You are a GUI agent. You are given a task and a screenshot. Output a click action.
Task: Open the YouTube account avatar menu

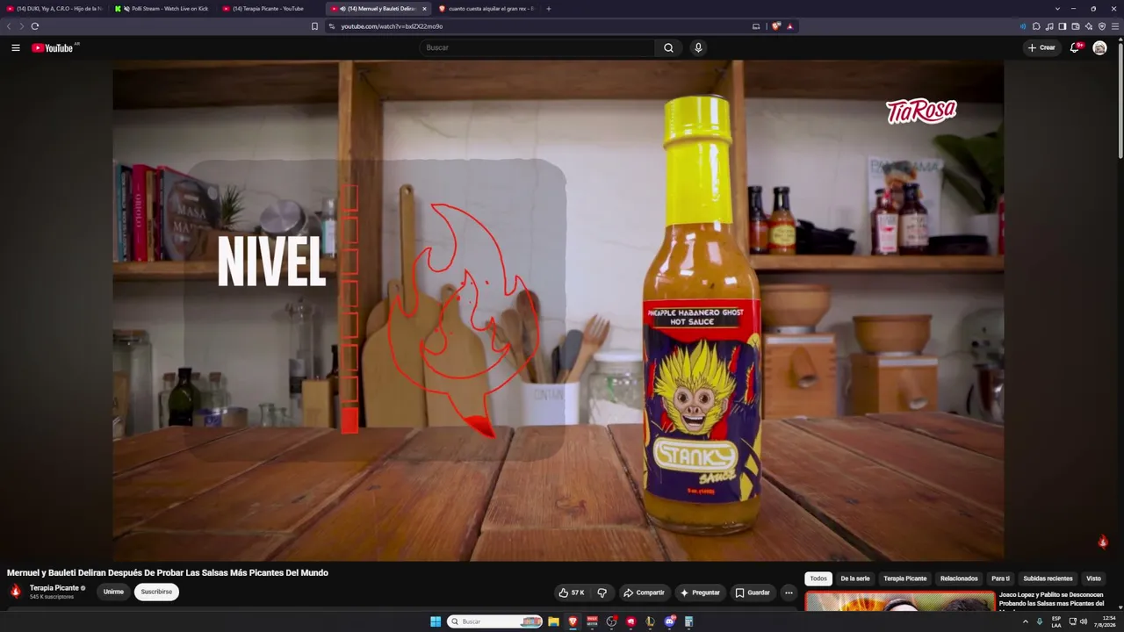1099,47
